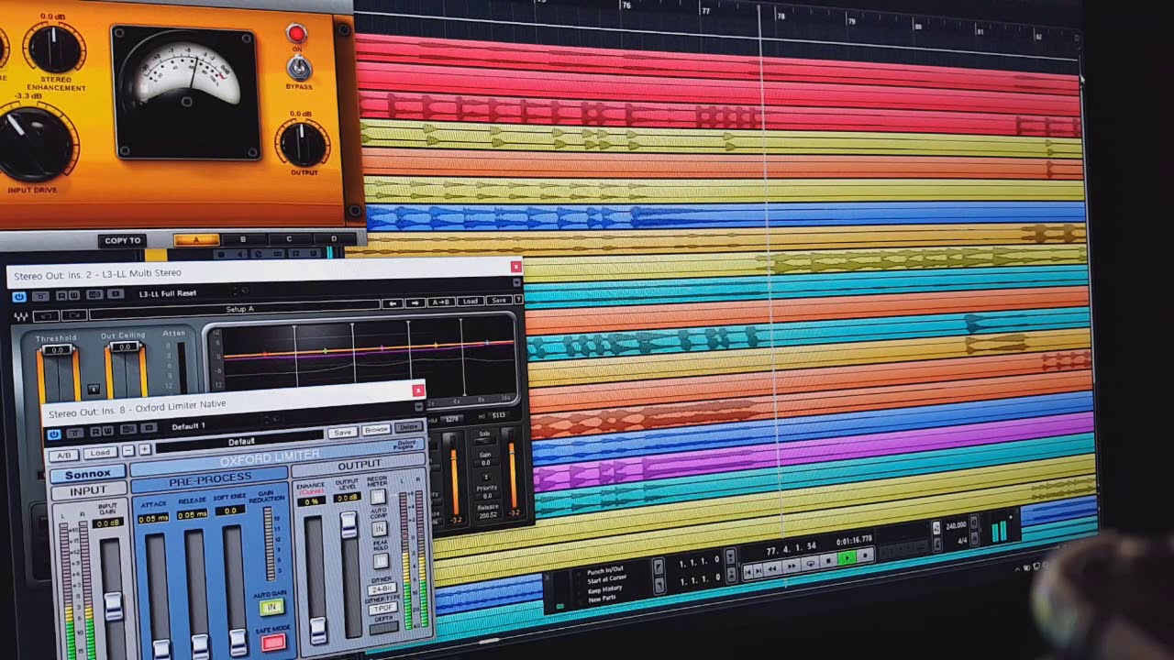Click the Waves logo icon
The width and height of the screenshot is (1174, 660).
(20, 317)
